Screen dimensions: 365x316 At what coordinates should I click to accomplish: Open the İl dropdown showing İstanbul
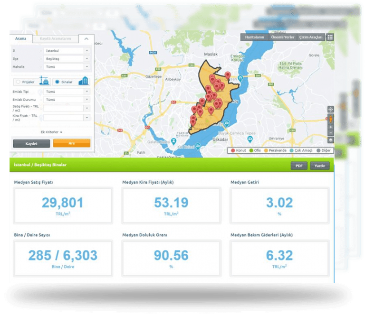(66, 50)
